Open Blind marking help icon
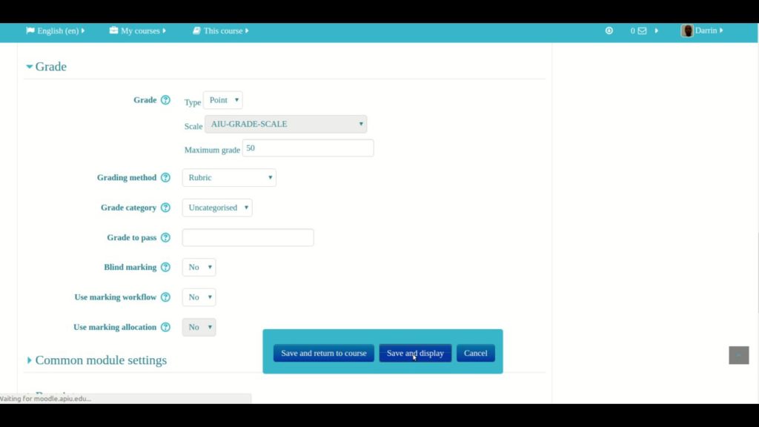The width and height of the screenshot is (759, 427). tap(165, 268)
